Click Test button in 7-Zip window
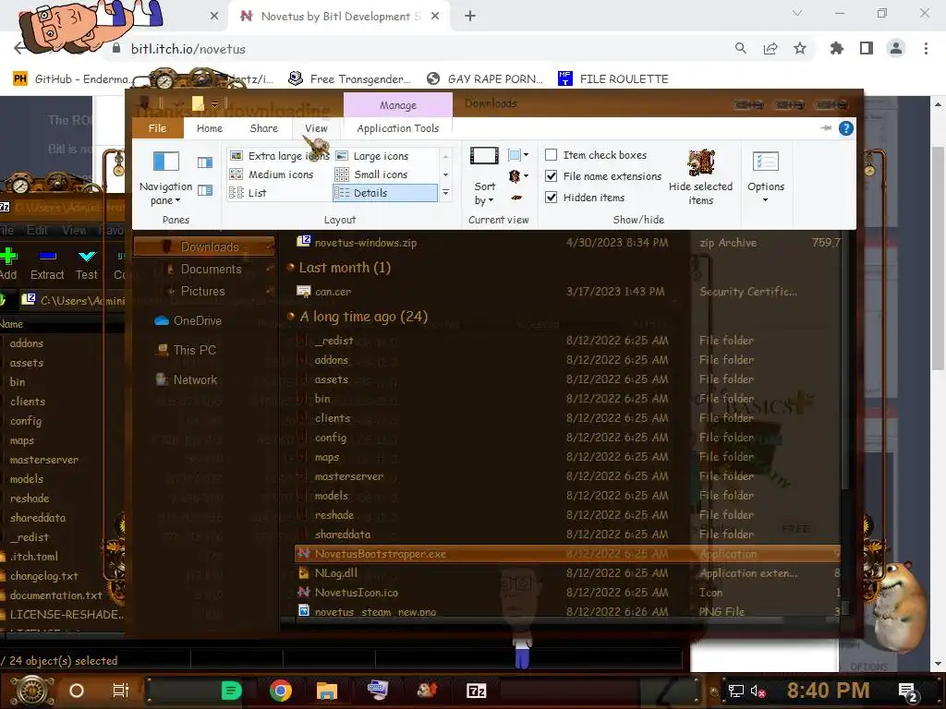This screenshot has height=709, width=946. point(86,264)
